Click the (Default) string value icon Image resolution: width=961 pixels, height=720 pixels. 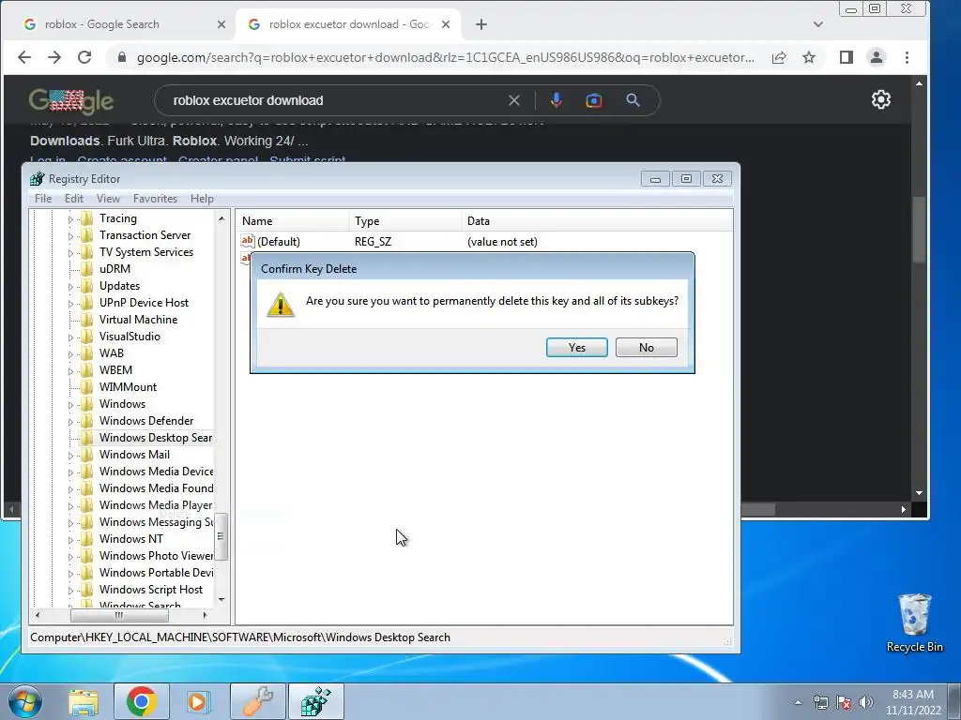click(248, 241)
